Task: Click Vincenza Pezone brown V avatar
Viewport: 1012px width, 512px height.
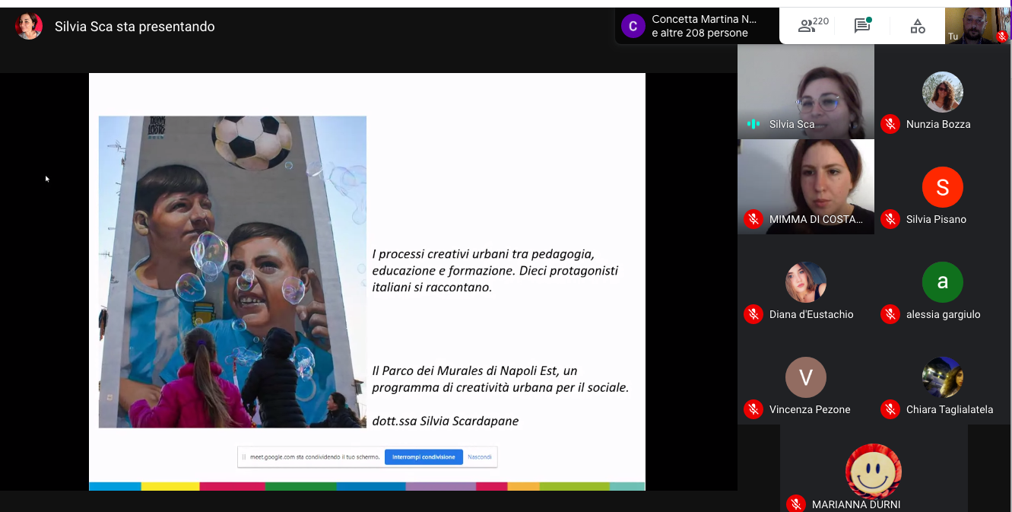Action: 806,377
